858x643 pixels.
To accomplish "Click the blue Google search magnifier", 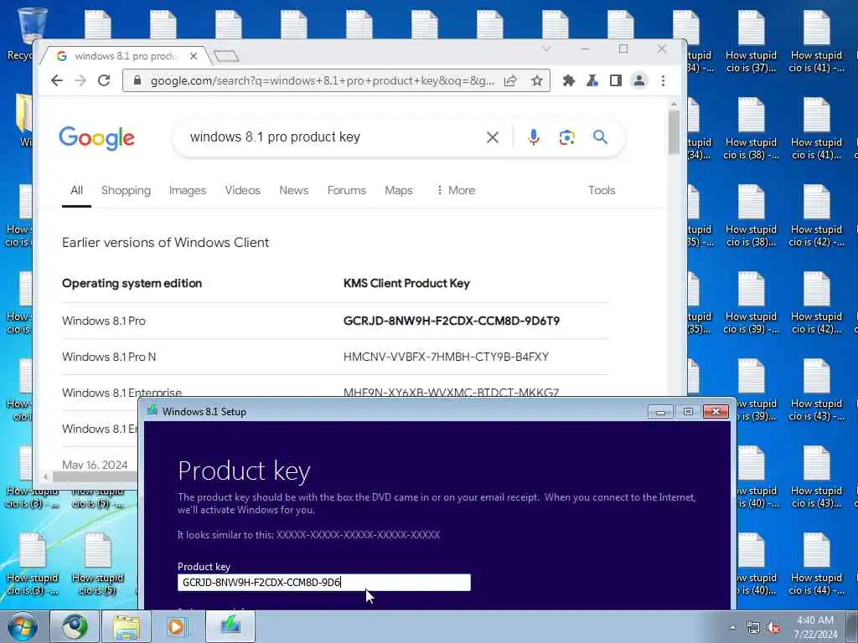I will [600, 137].
